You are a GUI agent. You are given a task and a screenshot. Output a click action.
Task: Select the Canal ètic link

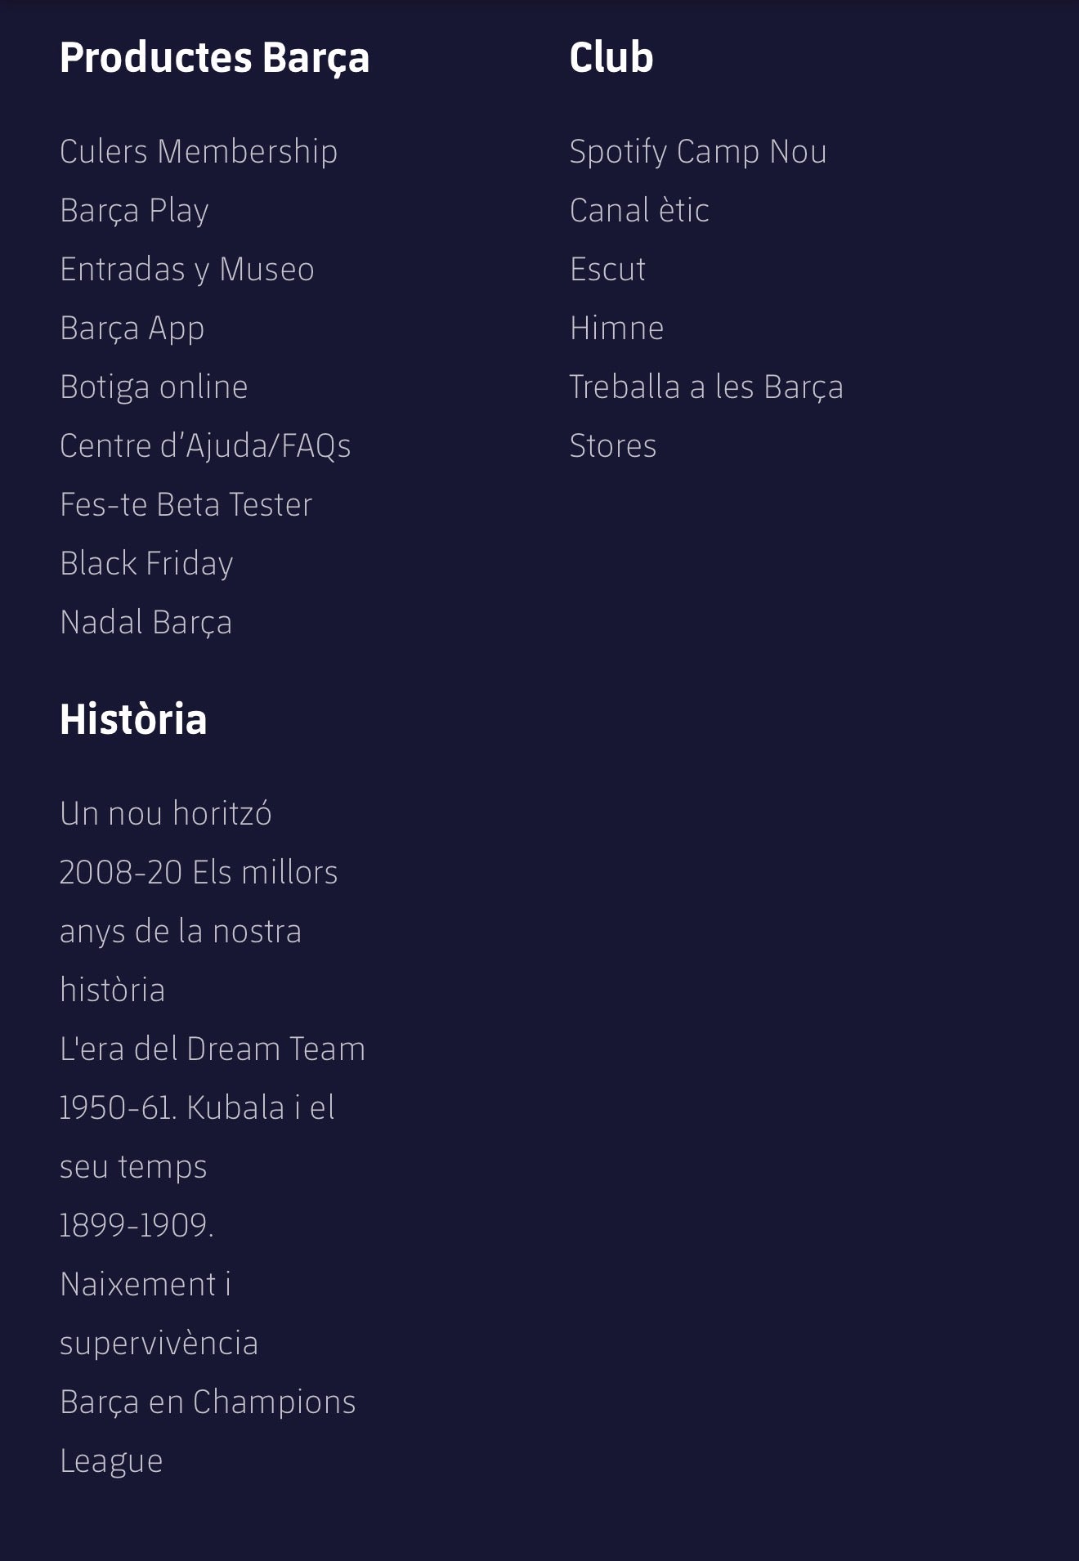[x=639, y=211]
